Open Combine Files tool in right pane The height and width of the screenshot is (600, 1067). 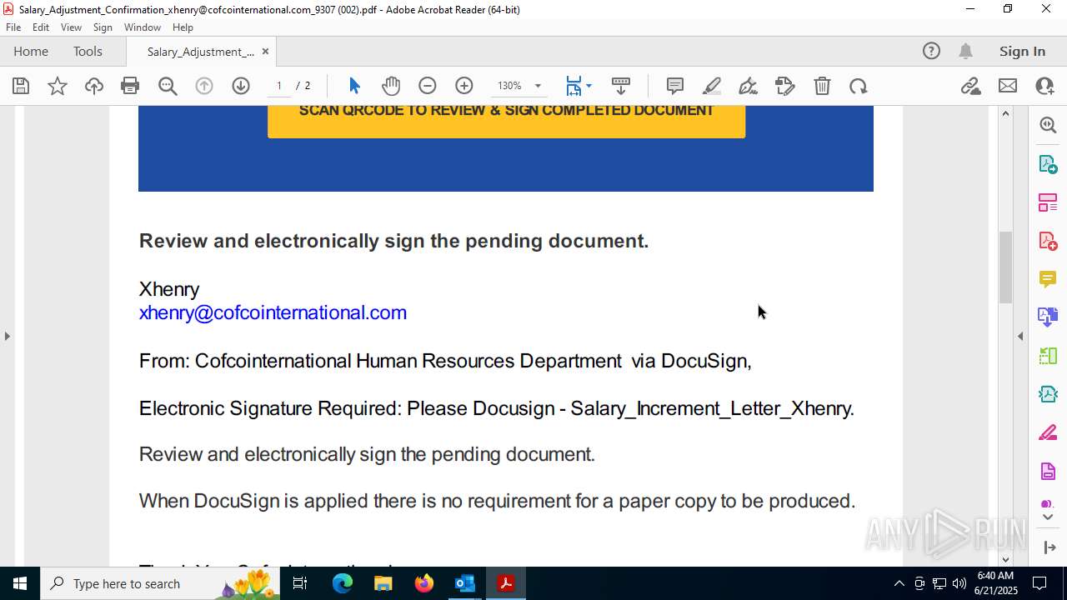[x=1048, y=317]
